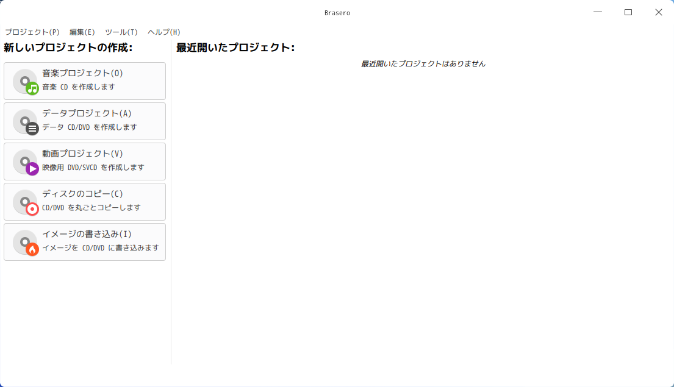Launch イメージの書き込み(I) button
Viewport: 674px width, 387px height.
[85, 242]
